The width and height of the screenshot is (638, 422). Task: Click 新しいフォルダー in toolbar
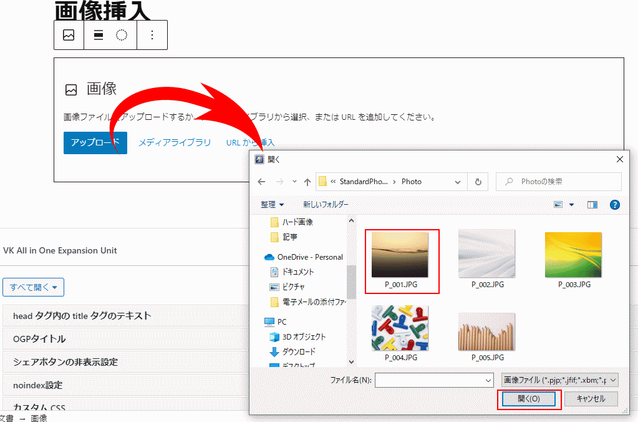326,205
